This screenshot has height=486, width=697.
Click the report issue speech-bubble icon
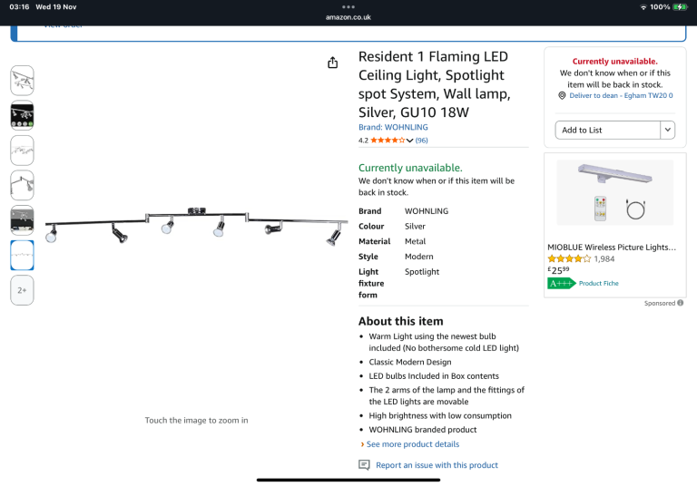click(364, 465)
